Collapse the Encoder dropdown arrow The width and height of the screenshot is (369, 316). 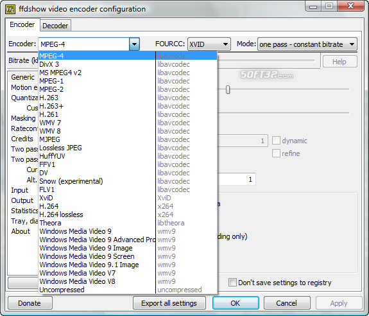click(134, 44)
